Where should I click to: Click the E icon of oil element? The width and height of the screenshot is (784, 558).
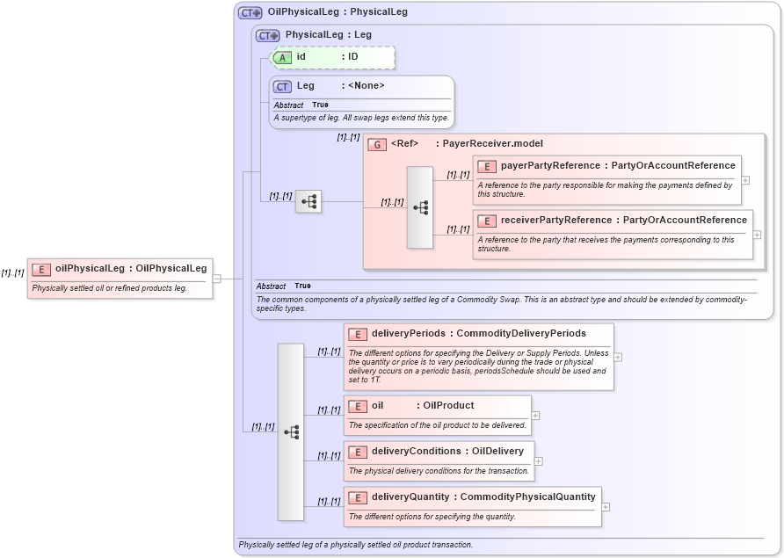[x=358, y=407]
